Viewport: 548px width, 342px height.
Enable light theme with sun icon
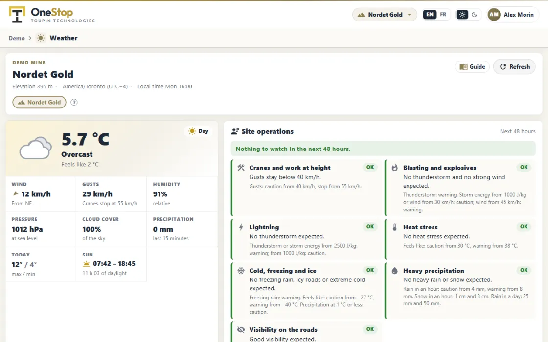pyautogui.click(x=462, y=15)
